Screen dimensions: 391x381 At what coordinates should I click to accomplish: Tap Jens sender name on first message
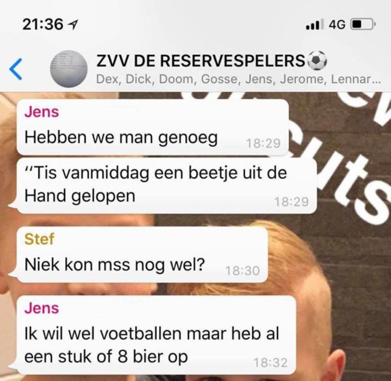tap(42, 112)
